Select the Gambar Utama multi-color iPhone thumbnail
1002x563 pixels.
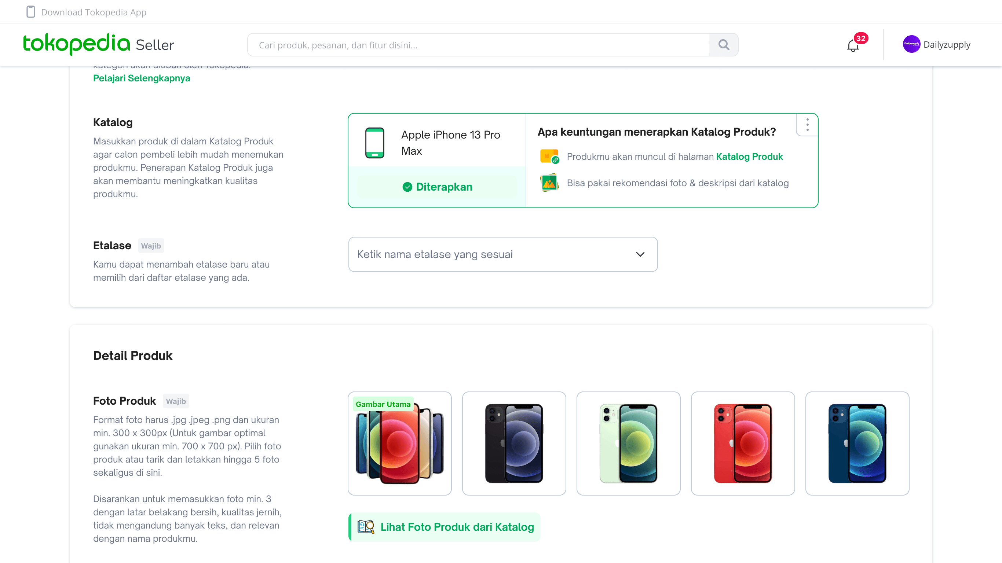click(400, 443)
